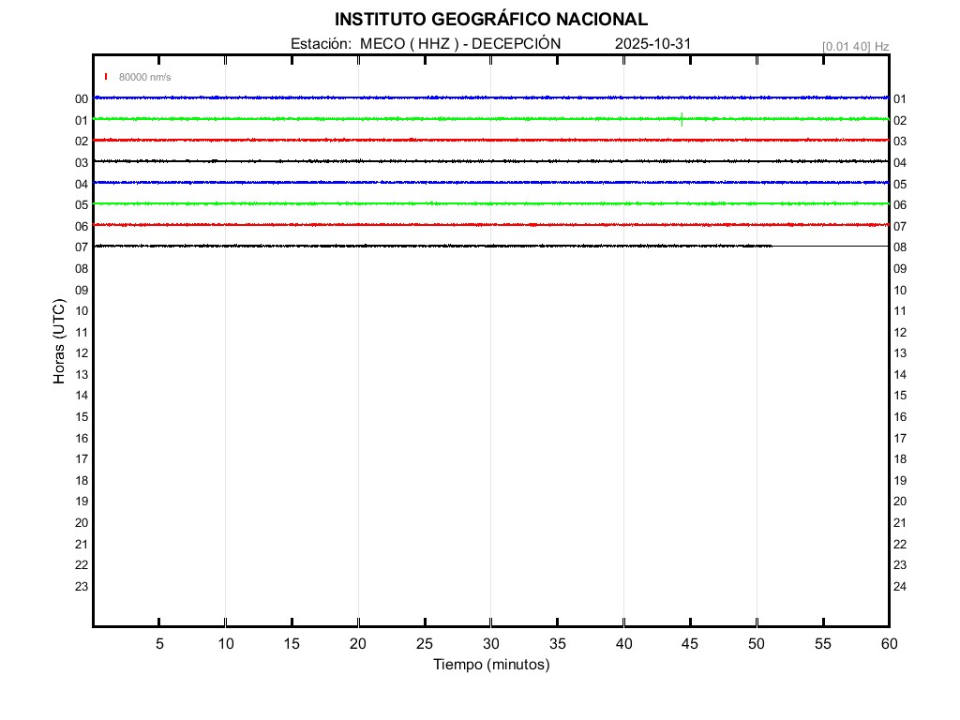Screen dimensions: 960x720
Task: Select the red trace for hour 02
Action: click(x=375, y=140)
